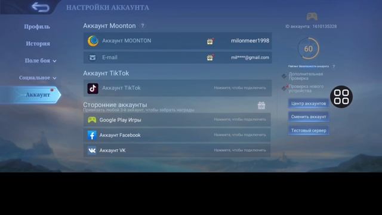Select the Аккаунт tab
382x215 pixels.
[x=30, y=95]
